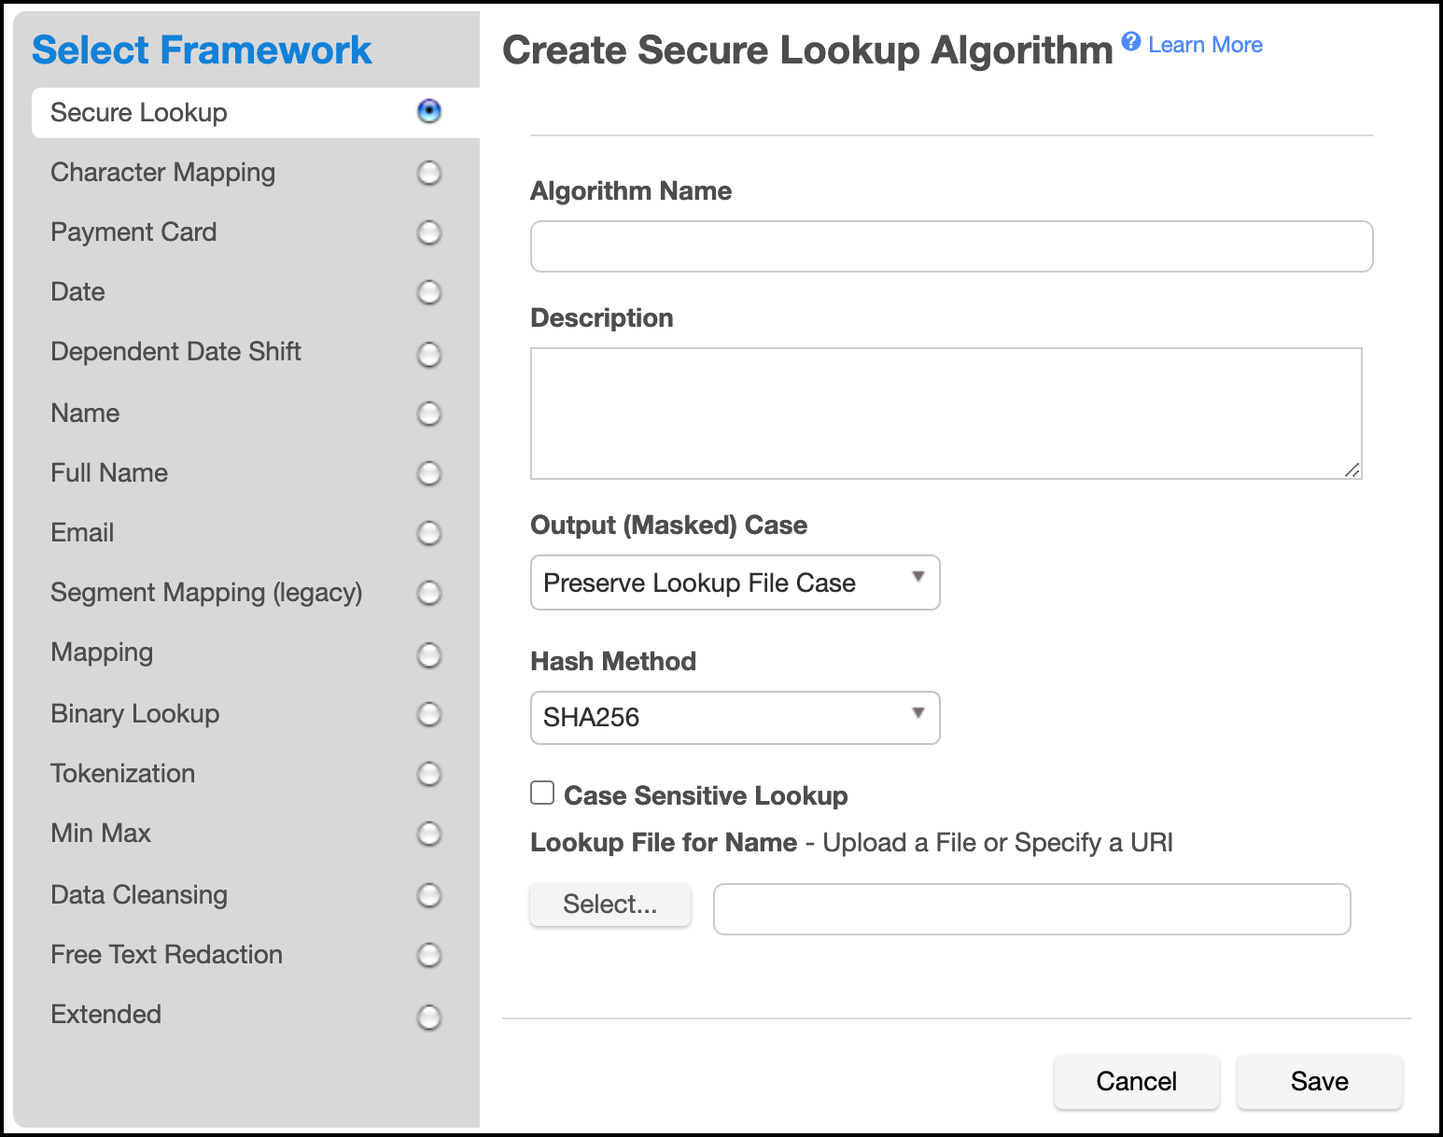The image size is (1443, 1137).
Task: Select the Dependent Date Shift framework
Action: pos(176,352)
